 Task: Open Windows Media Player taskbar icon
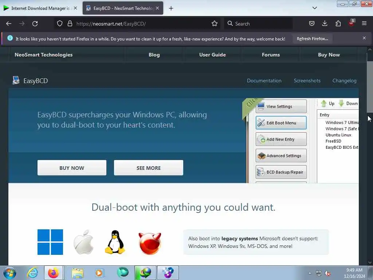[x=99, y=273]
